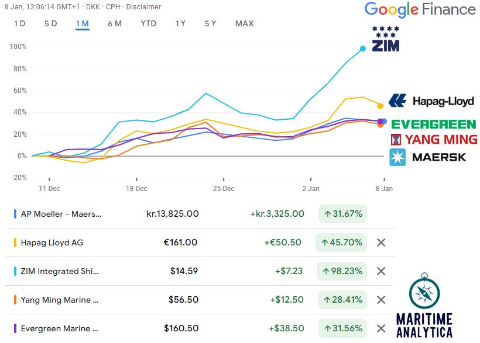The image size is (480, 343).
Task: Click the +$38.50 change value
Action: [x=286, y=328]
